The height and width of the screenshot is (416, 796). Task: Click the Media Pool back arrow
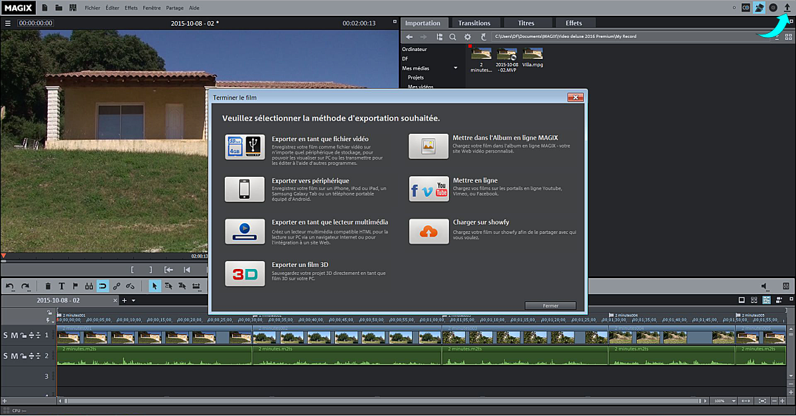tap(409, 36)
